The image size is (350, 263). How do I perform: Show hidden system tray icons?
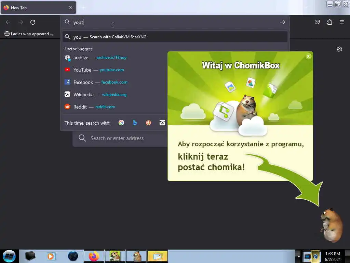point(299,256)
